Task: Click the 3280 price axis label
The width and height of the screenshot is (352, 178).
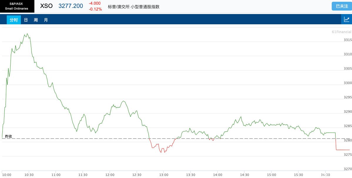Action: pos(348,140)
